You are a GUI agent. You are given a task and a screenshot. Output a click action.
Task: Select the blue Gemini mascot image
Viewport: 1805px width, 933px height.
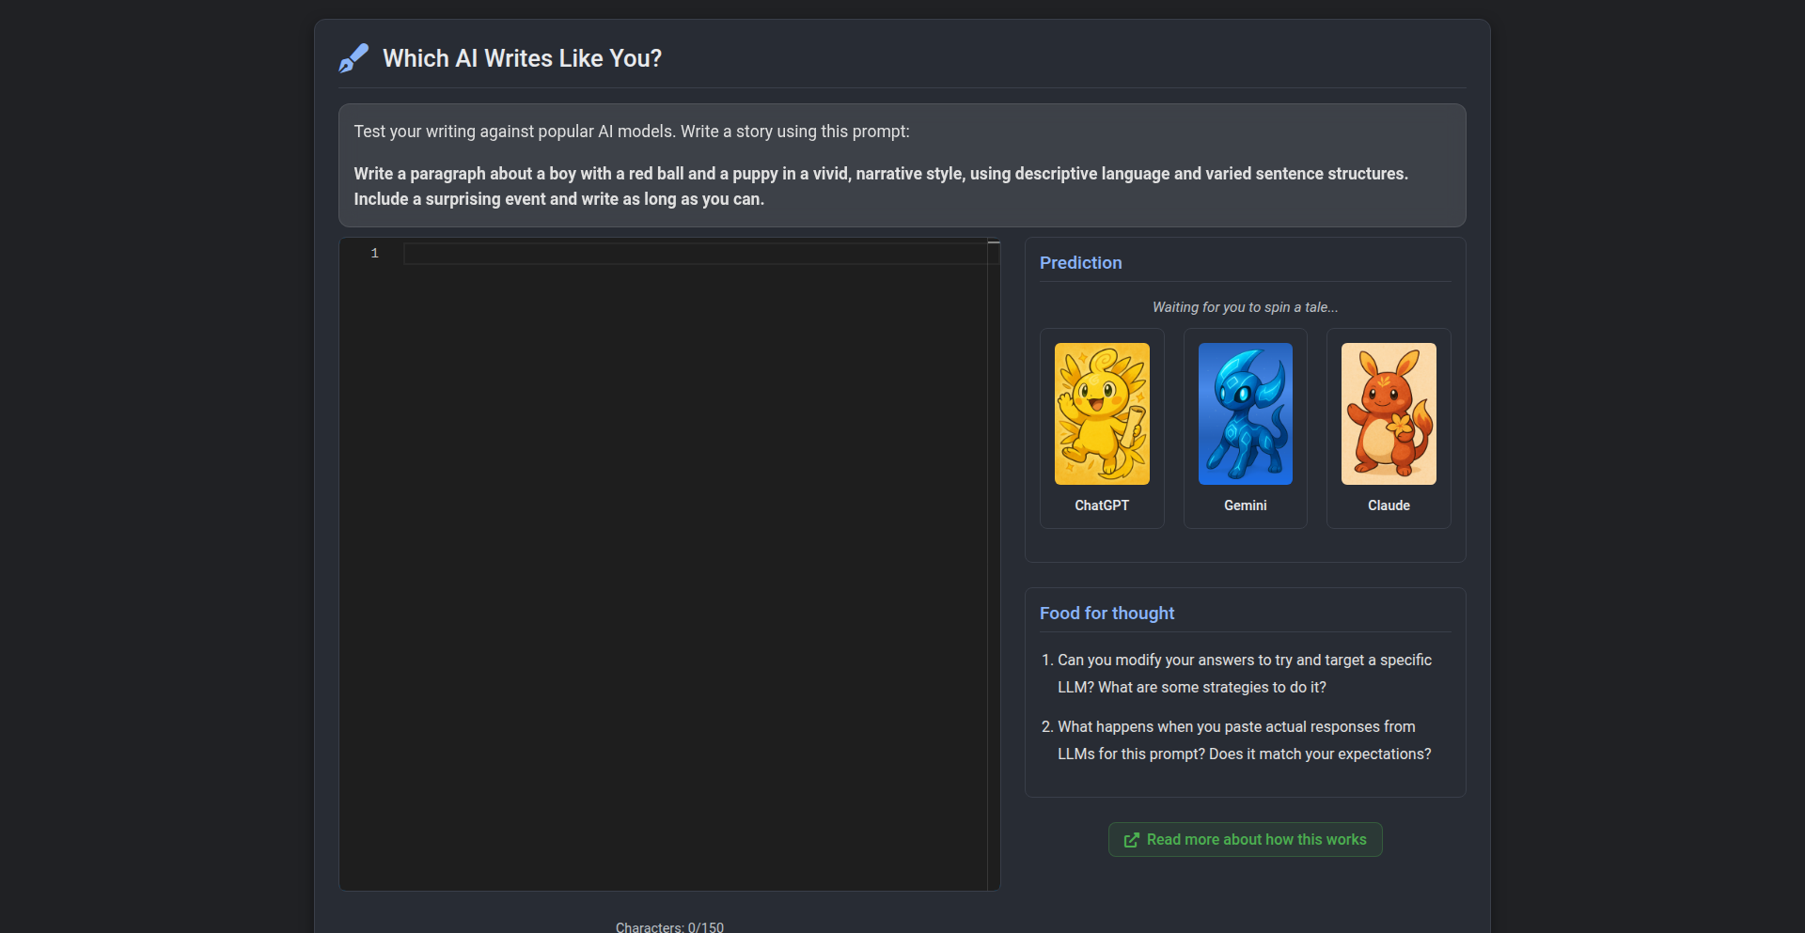1246,413
